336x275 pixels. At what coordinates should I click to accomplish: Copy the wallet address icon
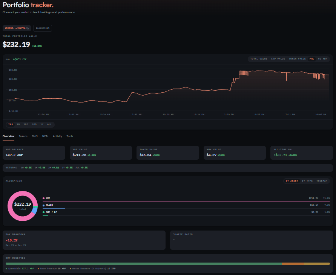[x=28, y=28]
